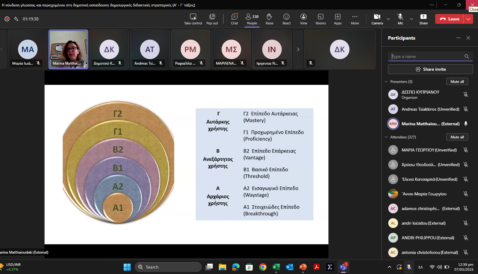Mute Marina Matthaiou's microphone in the participants list
Screen dimensions: 478x274
[x=466, y=124]
